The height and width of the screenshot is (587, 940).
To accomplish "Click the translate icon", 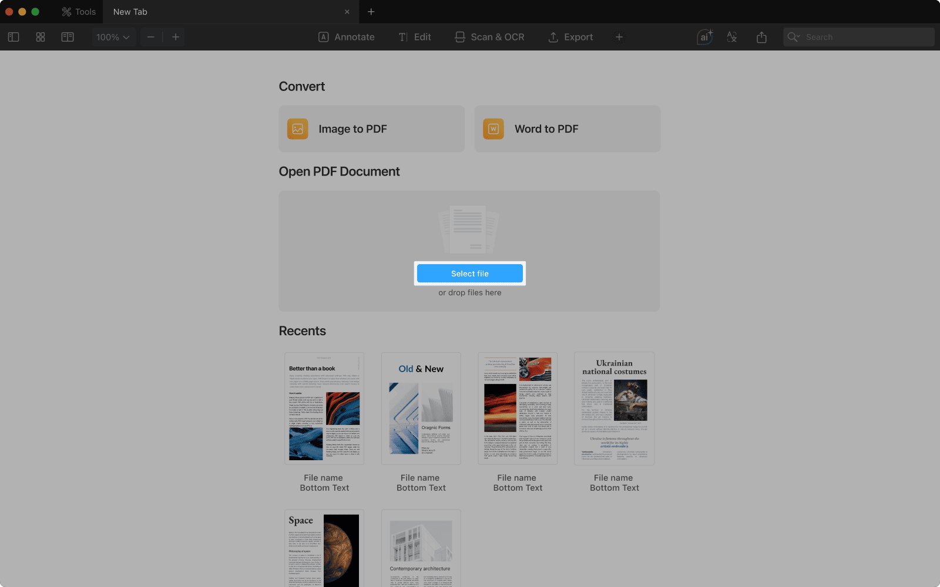I will click(x=732, y=37).
